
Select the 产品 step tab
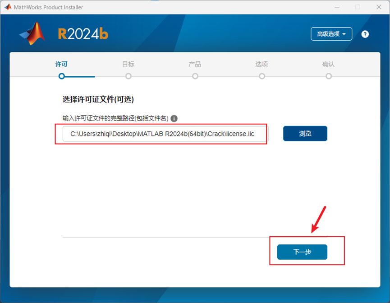tap(195, 64)
